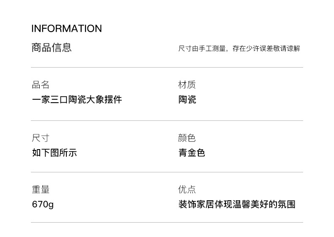Screen dimensions: 334x237
Task: Click the divider line below 如下图所示
Action: pos(167,172)
